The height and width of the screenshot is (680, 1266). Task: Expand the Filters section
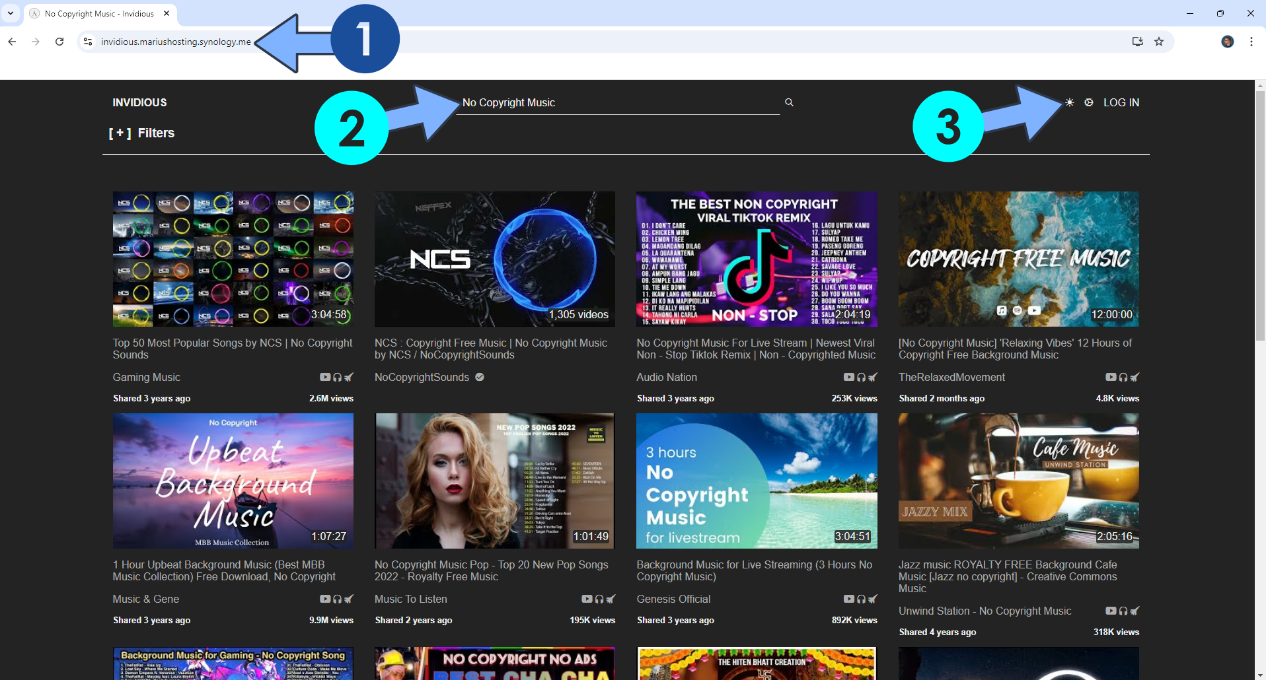pos(142,133)
